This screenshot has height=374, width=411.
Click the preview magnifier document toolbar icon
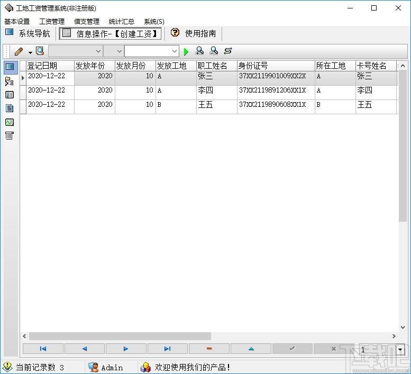point(40,51)
